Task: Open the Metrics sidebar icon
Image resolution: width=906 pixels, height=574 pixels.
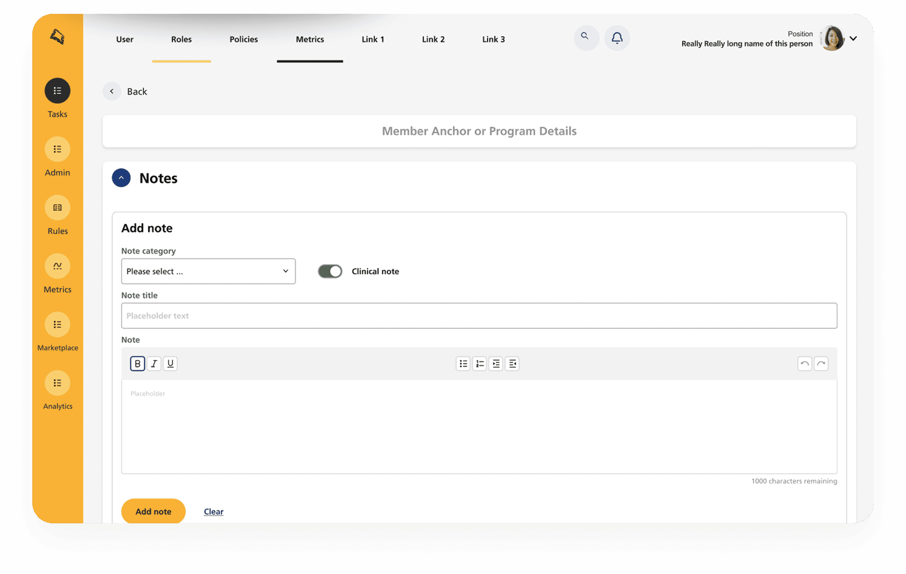Action: pos(57,266)
